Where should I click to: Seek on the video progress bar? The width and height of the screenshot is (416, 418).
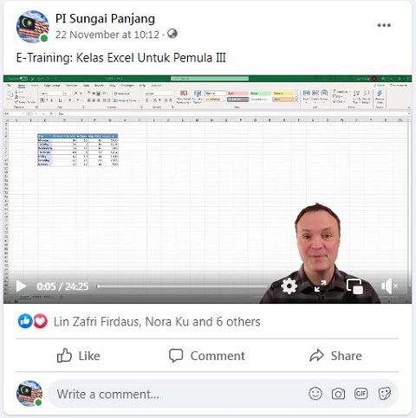point(182,286)
